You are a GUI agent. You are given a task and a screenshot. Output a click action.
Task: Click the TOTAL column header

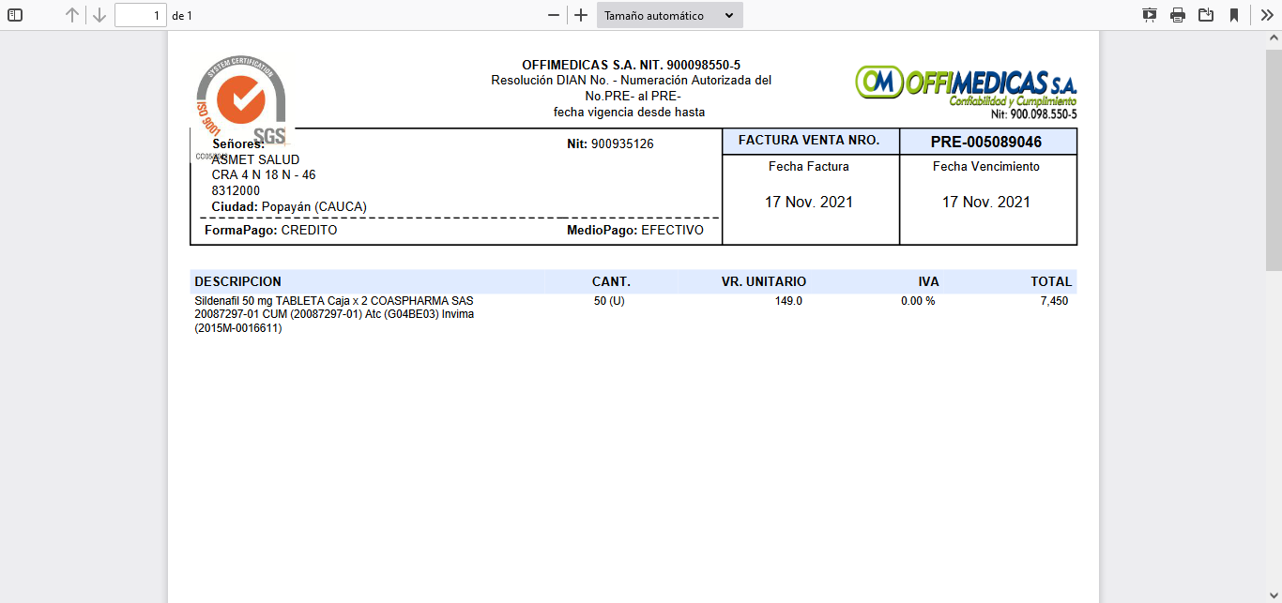tap(1050, 281)
